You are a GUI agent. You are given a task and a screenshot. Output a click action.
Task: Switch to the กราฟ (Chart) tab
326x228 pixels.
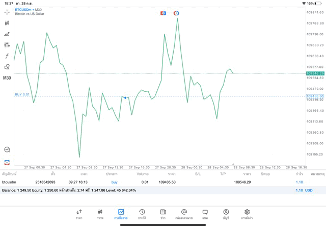coord(100,214)
